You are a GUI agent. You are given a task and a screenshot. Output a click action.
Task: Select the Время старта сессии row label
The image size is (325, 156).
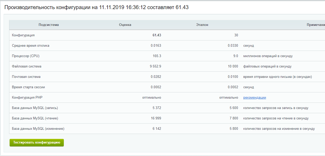(28, 87)
